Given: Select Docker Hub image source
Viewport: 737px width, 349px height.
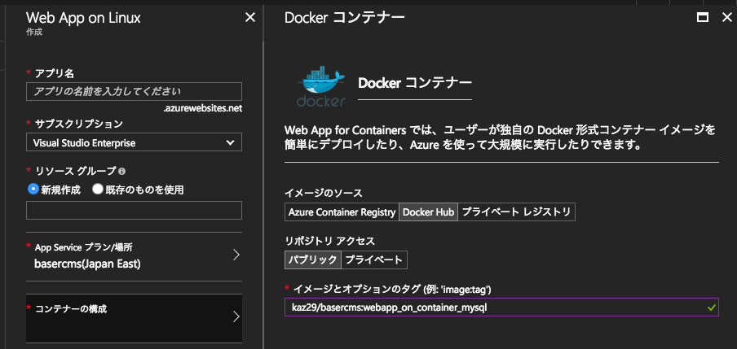Looking at the screenshot, I should coord(428,212).
